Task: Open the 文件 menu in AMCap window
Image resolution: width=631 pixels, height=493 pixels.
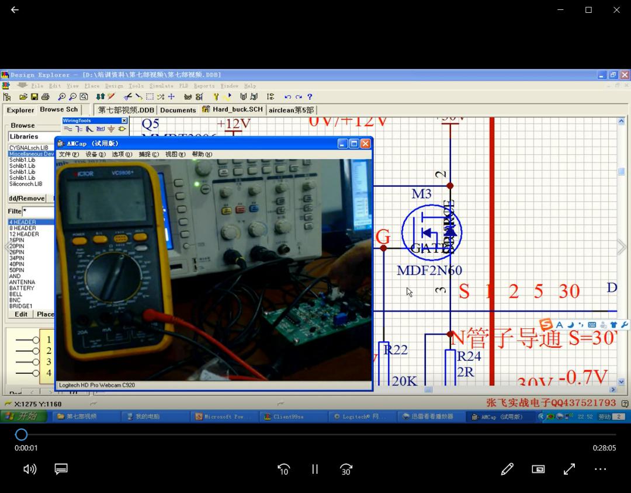Action: 69,154
